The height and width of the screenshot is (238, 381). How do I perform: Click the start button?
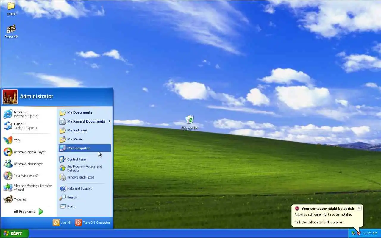(x=15, y=234)
